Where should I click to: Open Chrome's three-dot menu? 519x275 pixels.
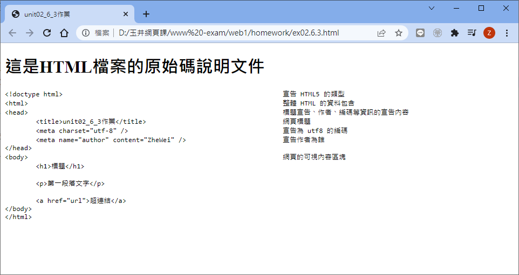(x=507, y=33)
